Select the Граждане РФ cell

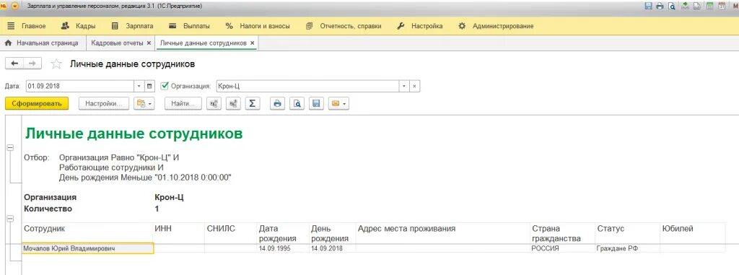pos(627,248)
